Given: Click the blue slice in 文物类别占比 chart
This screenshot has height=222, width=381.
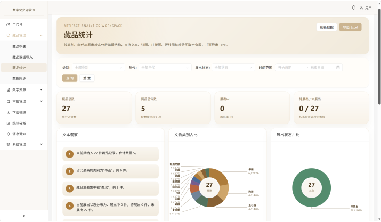Looking at the screenshot, I should pos(196,179).
